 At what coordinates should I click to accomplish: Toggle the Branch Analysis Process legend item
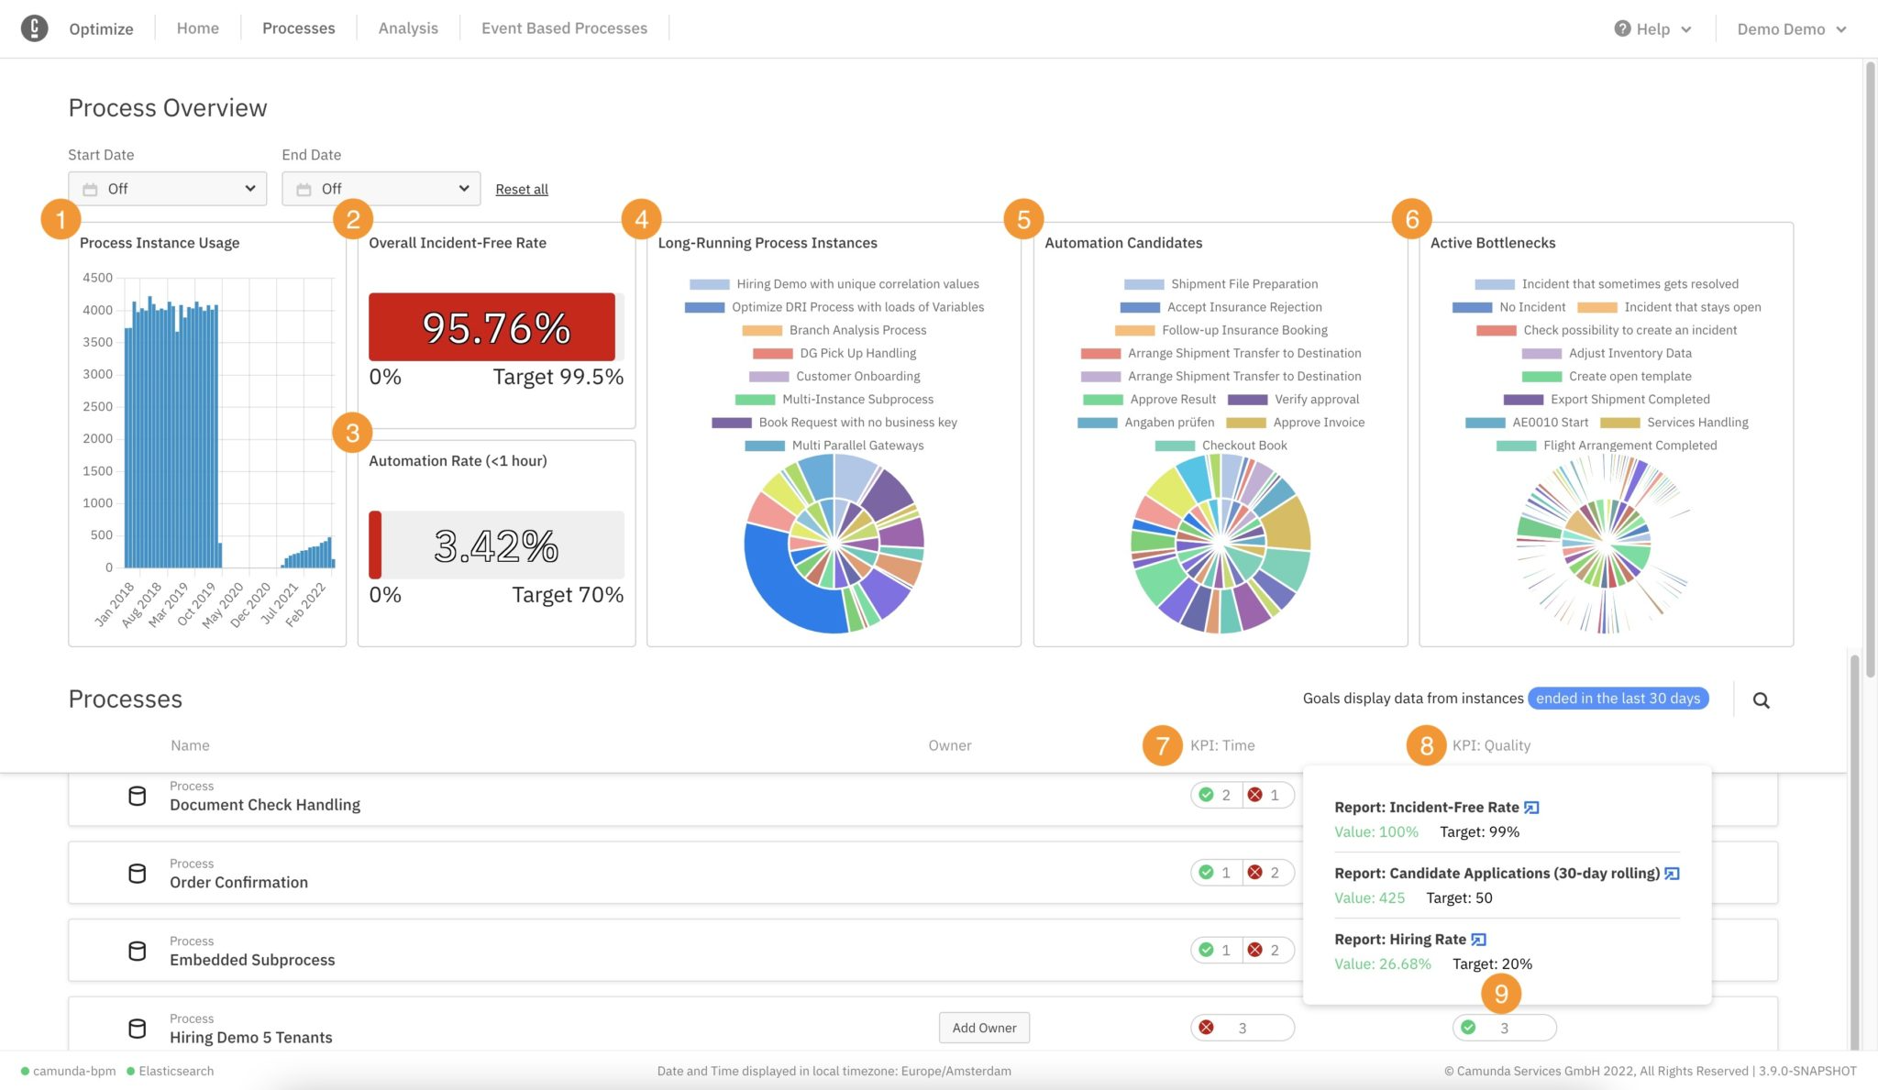click(x=856, y=330)
